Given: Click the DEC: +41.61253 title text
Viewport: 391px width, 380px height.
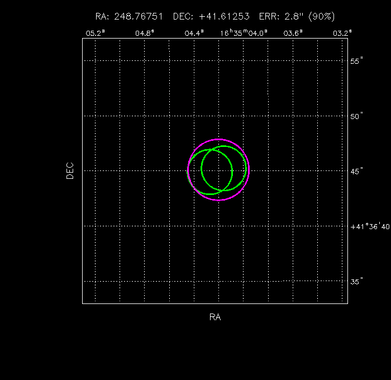Looking at the screenshot, I should [x=211, y=16].
